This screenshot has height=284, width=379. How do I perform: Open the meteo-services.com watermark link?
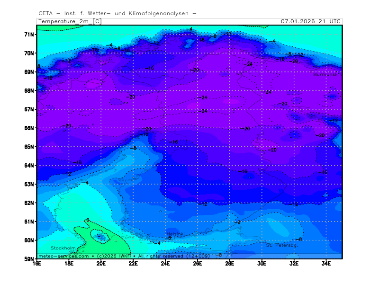63,256
